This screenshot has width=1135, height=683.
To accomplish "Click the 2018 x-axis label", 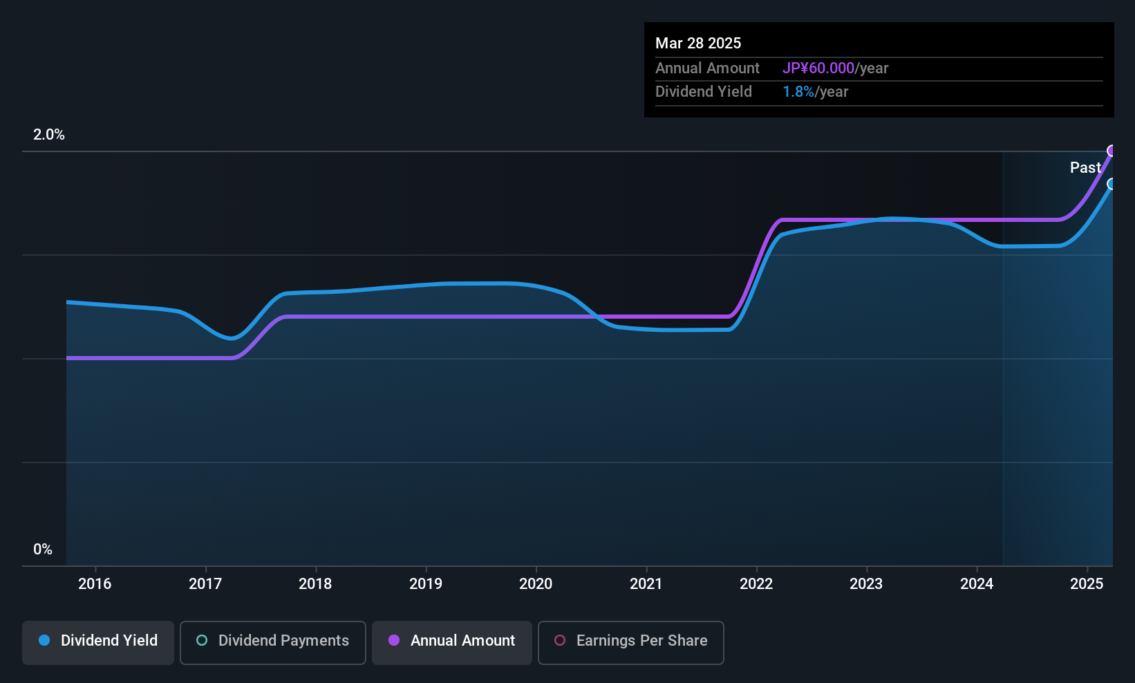I will click(315, 583).
